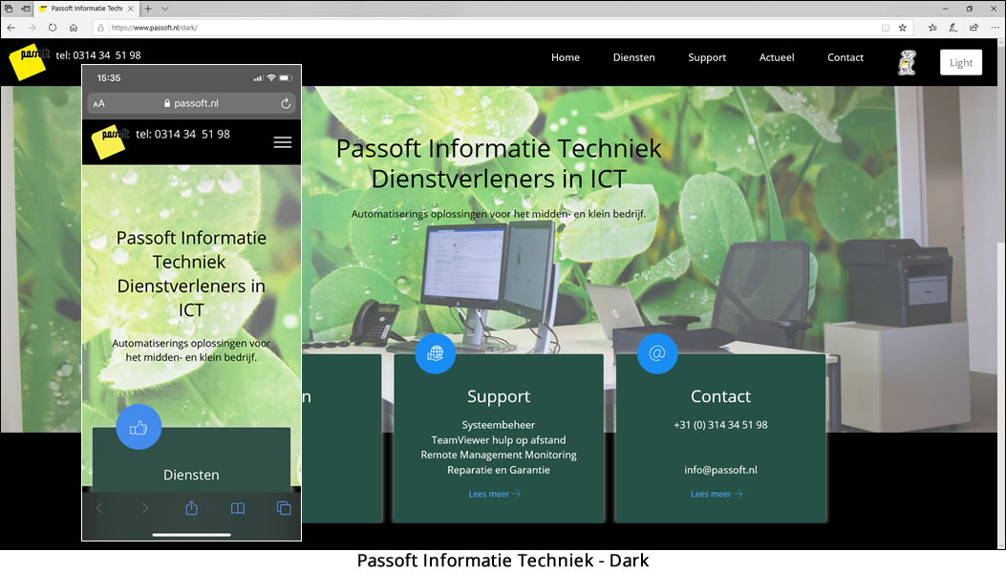Click Lees meer in Support card
Image resolution: width=1006 pixels, height=573 pixels.
point(494,494)
